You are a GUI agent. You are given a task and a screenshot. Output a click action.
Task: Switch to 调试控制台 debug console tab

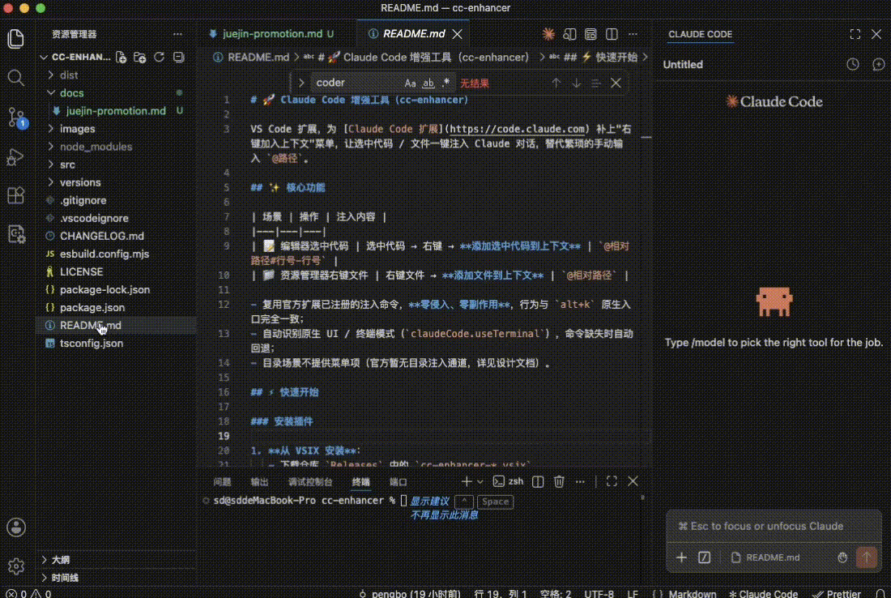[x=310, y=481]
